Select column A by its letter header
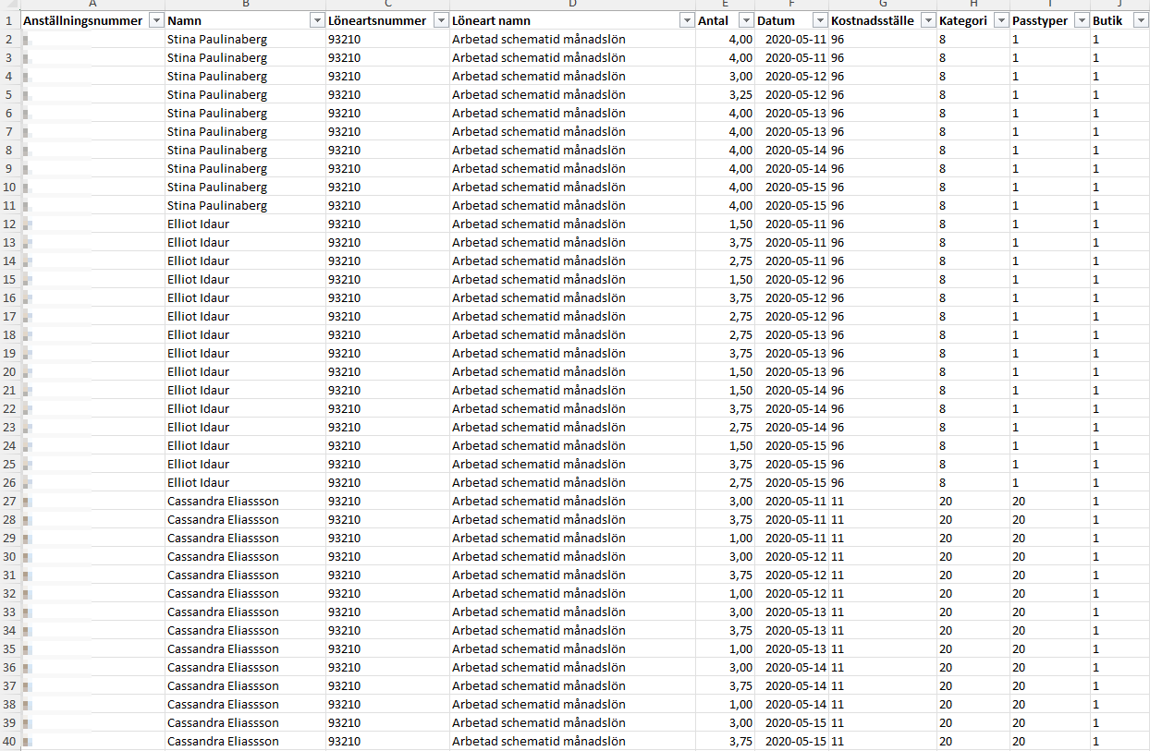The image size is (1150, 751). [92, 5]
